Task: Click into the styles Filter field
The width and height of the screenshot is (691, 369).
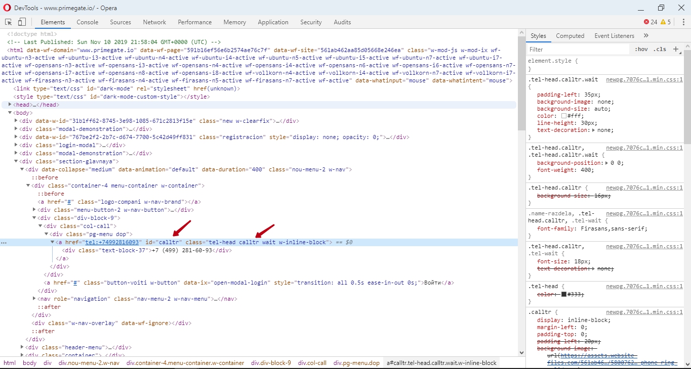Action: 577,50
